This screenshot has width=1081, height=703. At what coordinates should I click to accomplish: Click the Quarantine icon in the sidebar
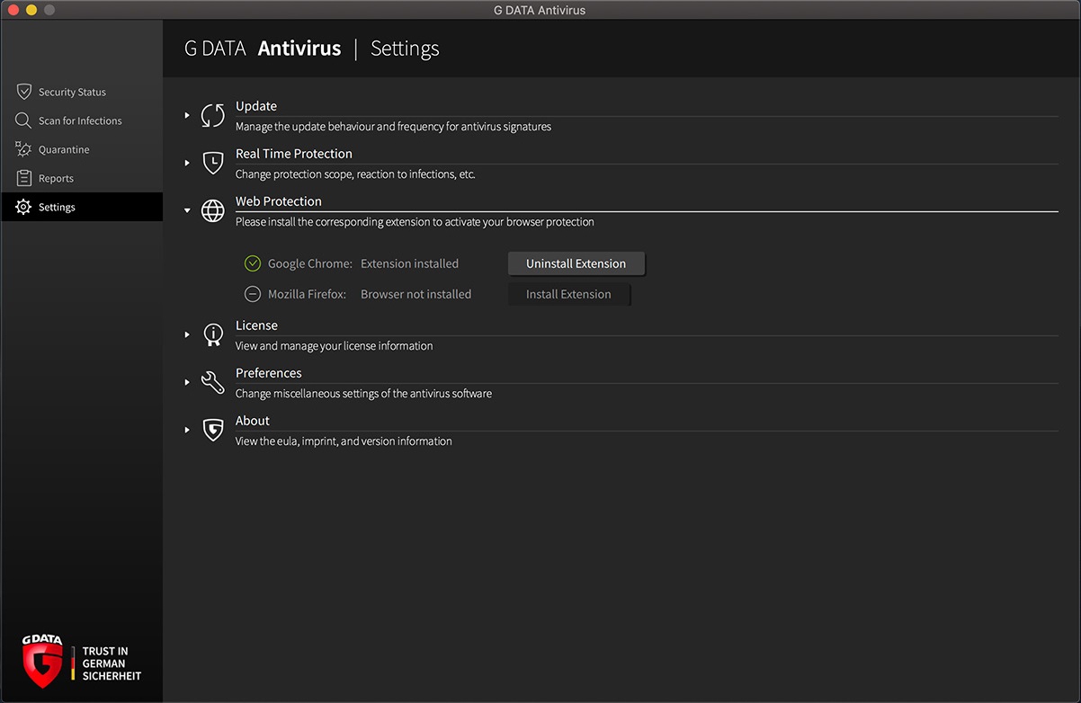point(23,149)
